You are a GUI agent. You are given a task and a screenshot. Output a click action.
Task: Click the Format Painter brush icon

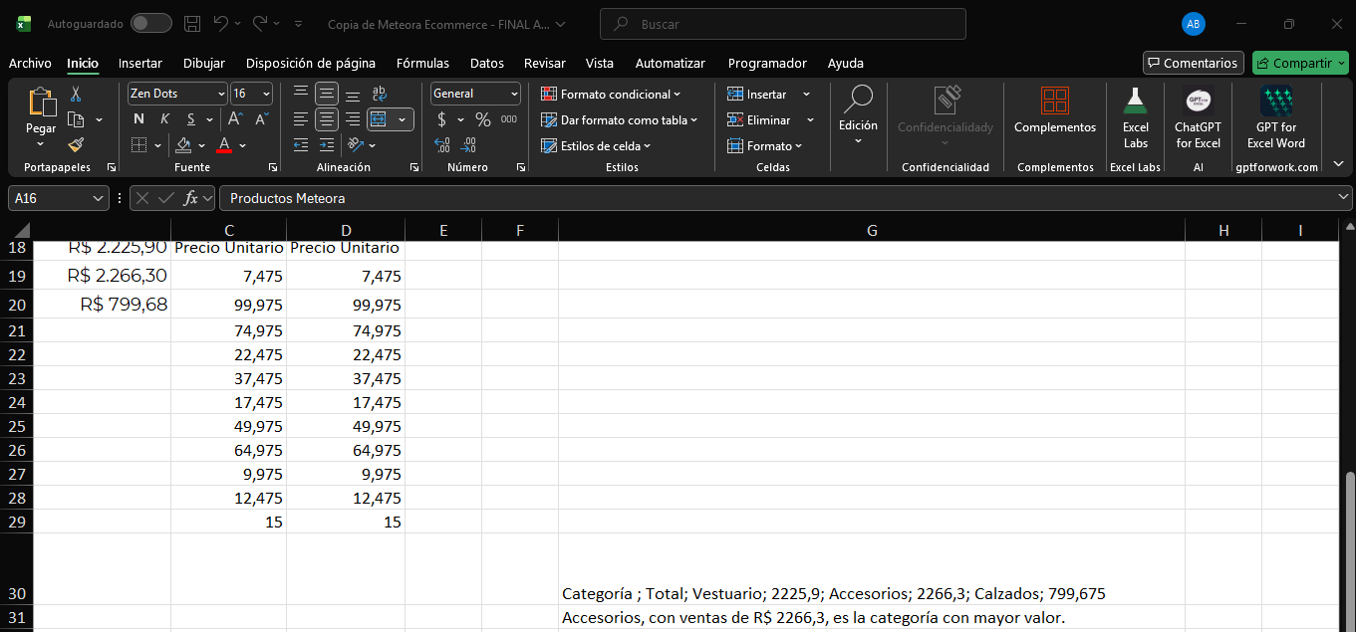(x=76, y=145)
